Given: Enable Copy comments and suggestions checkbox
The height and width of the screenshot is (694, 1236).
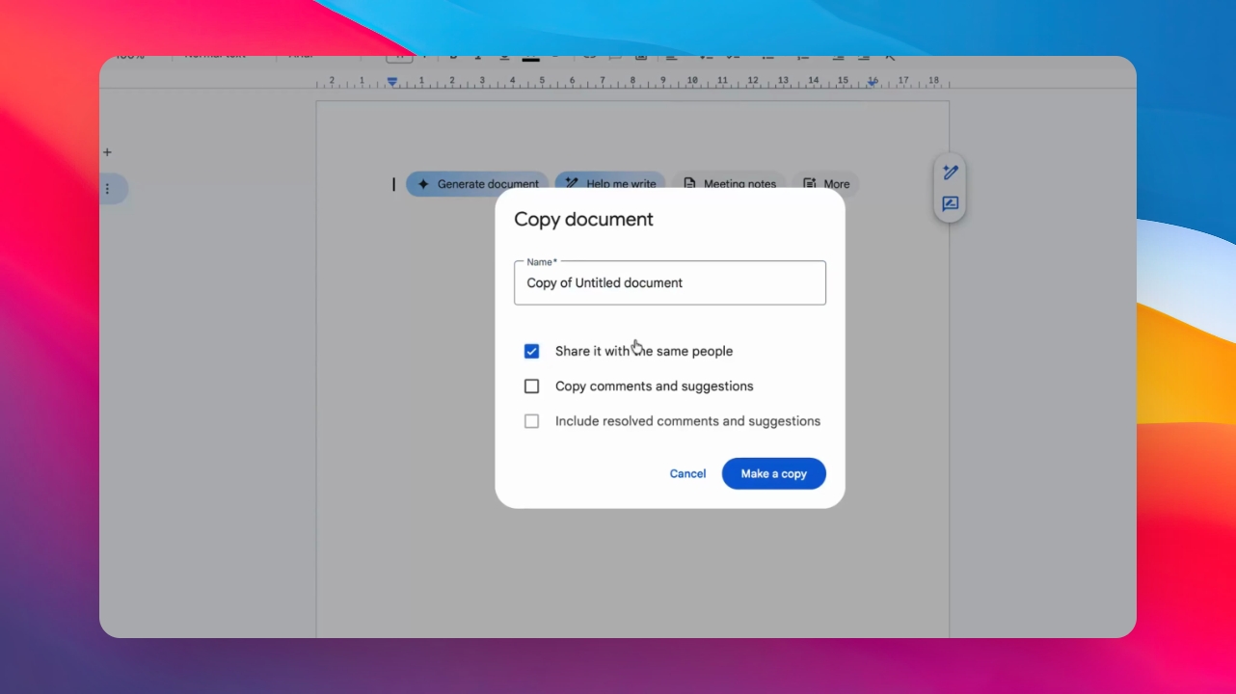Looking at the screenshot, I should (531, 386).
